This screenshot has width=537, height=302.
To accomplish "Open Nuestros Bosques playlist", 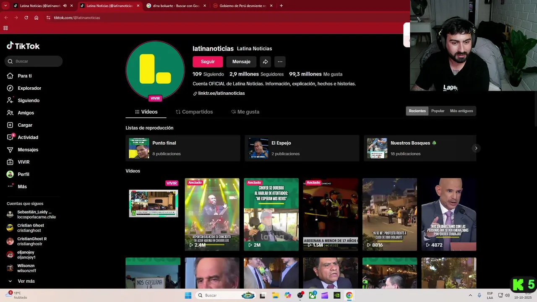I will (420, 148).
